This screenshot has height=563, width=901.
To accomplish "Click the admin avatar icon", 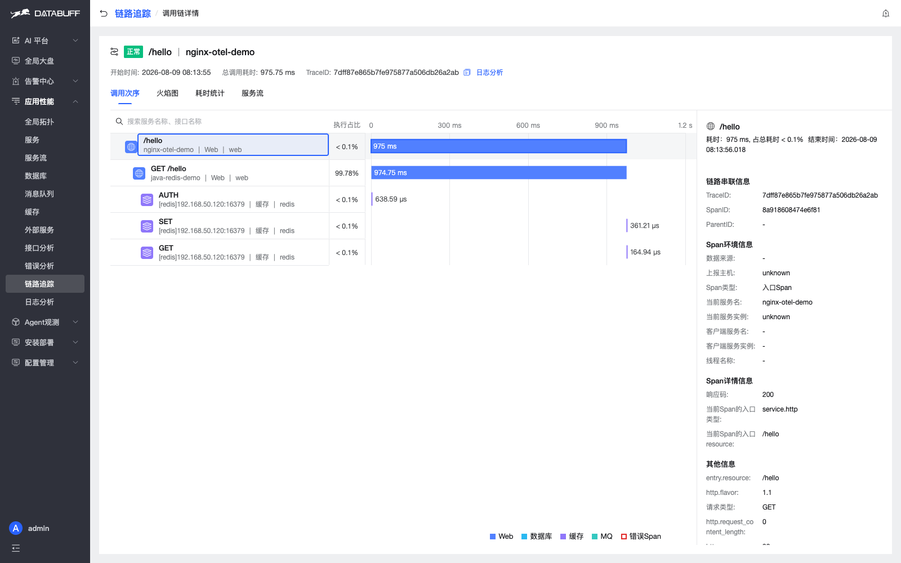I will click(x=16, y=528).
